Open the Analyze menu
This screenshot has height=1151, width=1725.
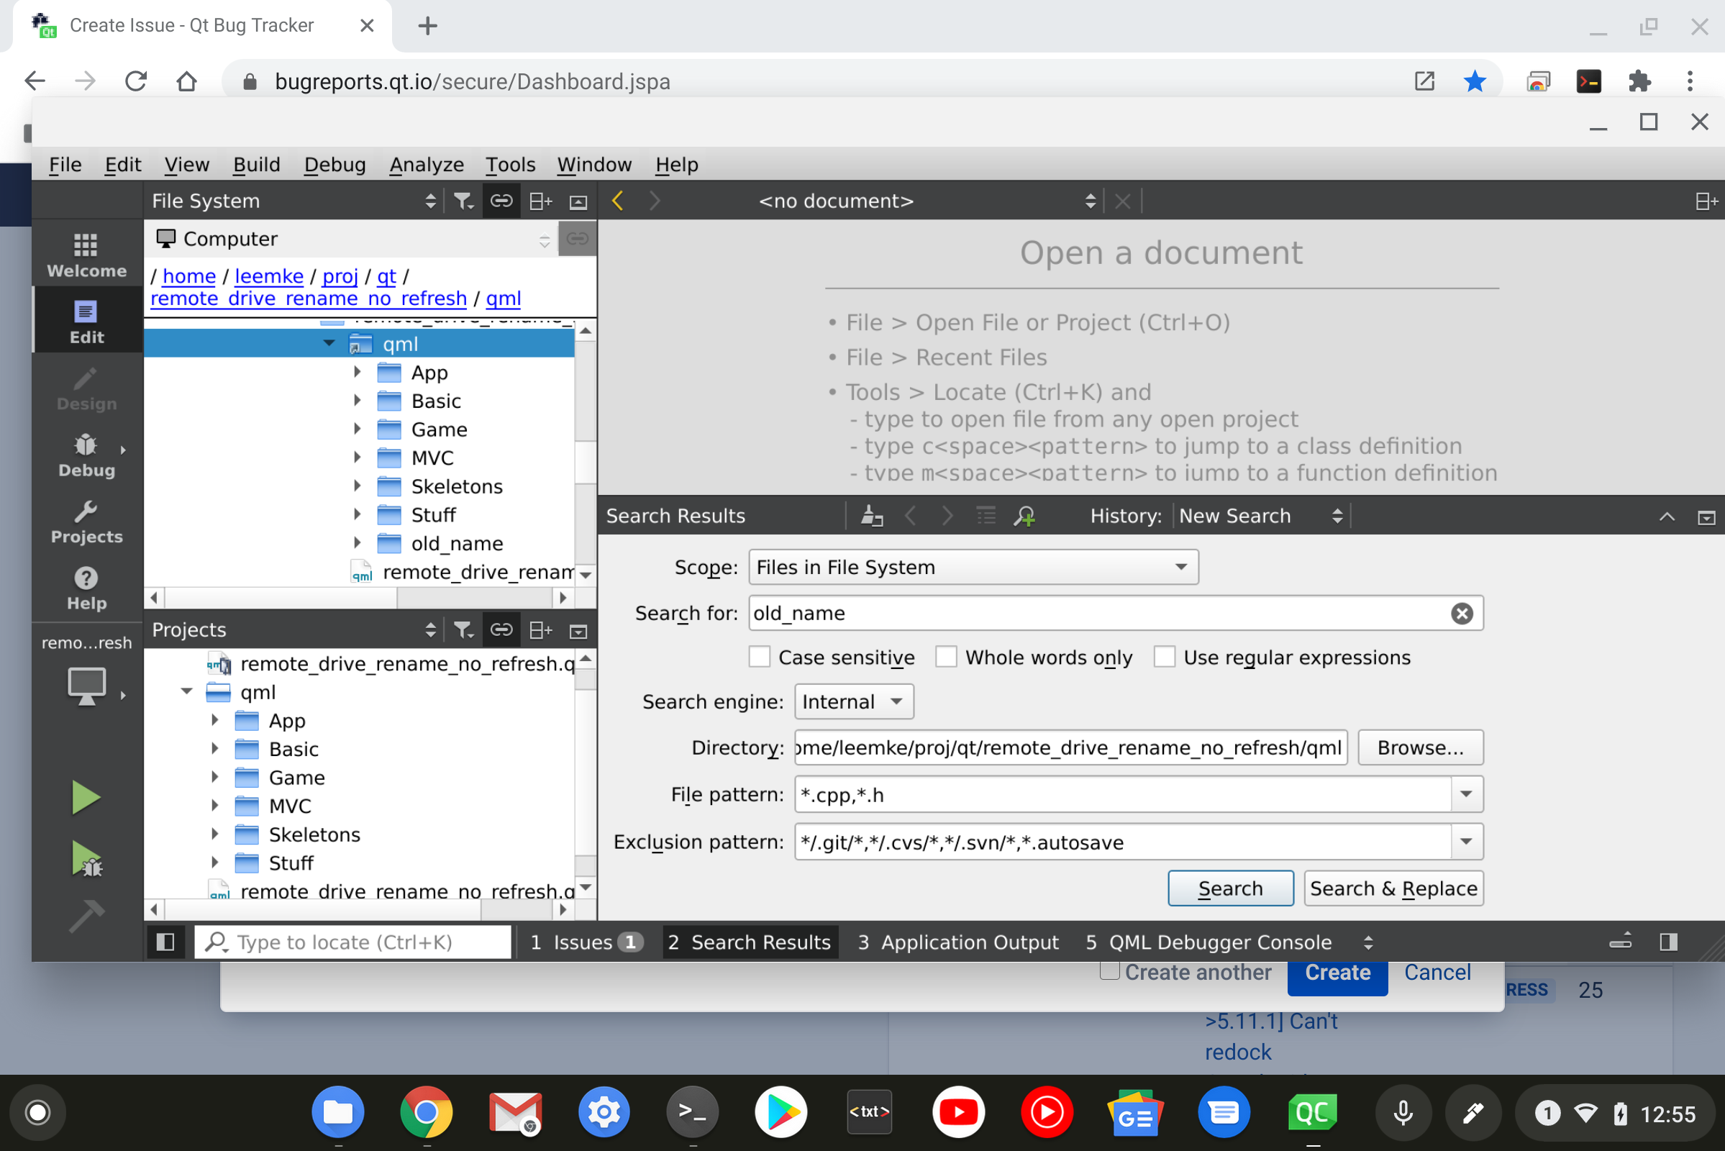(426, 165)
